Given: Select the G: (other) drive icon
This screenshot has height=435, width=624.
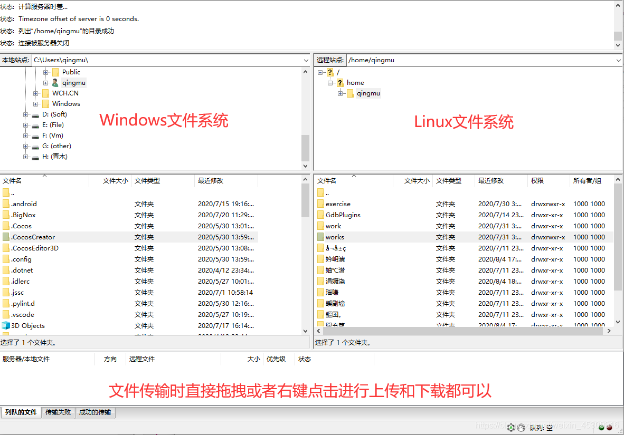Looking at the screenshot, I should tap(35, 147).
